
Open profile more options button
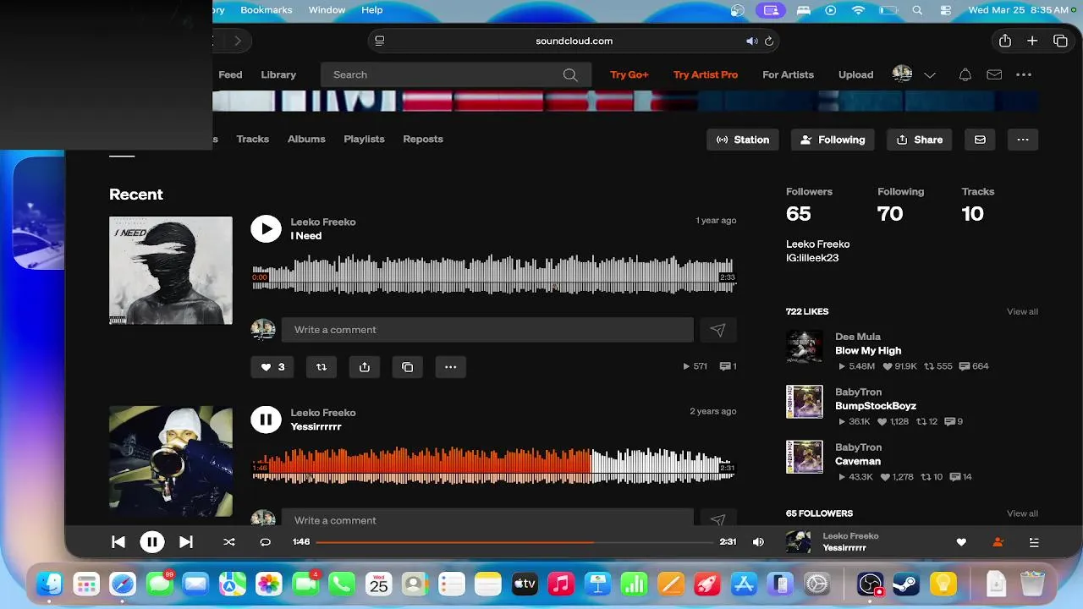pos(1023,140)
